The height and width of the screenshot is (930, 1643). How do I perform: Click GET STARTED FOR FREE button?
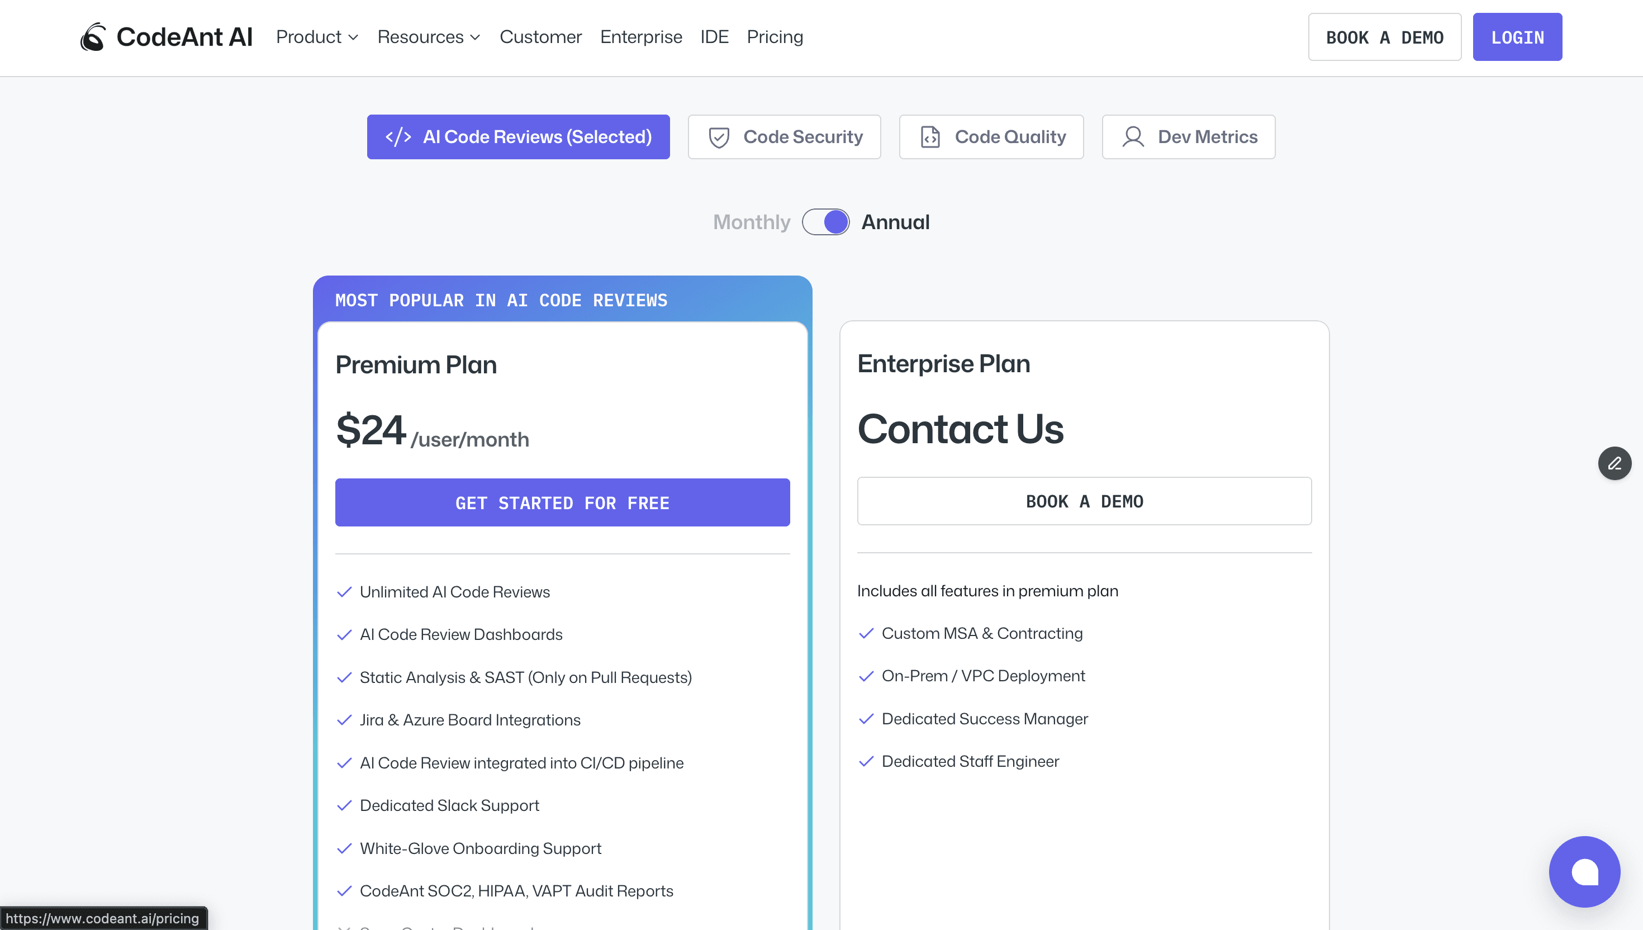(562, 502)
